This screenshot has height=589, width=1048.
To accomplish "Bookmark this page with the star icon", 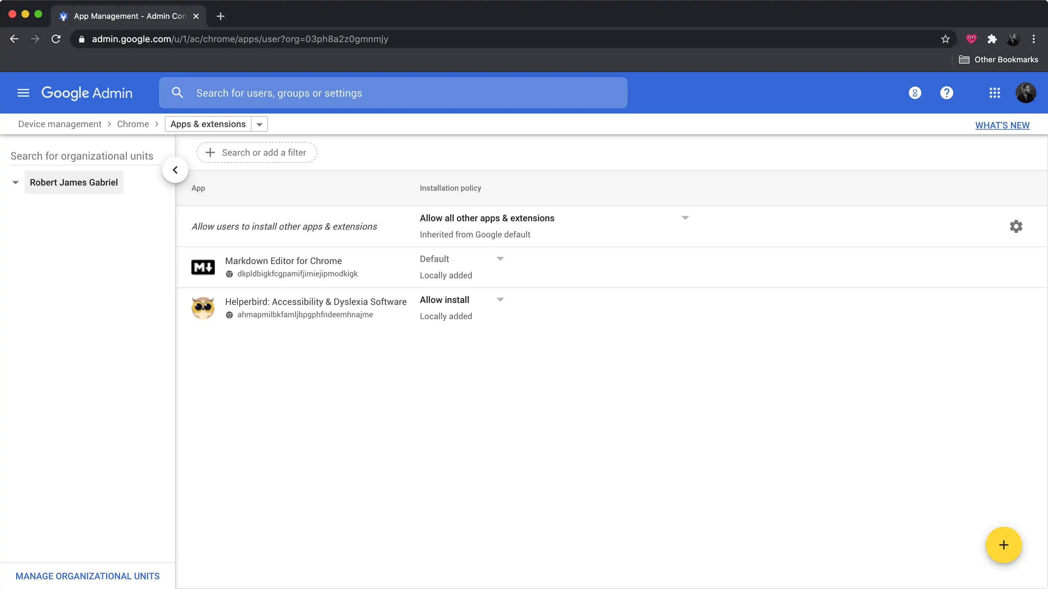I will pos(945,39).
